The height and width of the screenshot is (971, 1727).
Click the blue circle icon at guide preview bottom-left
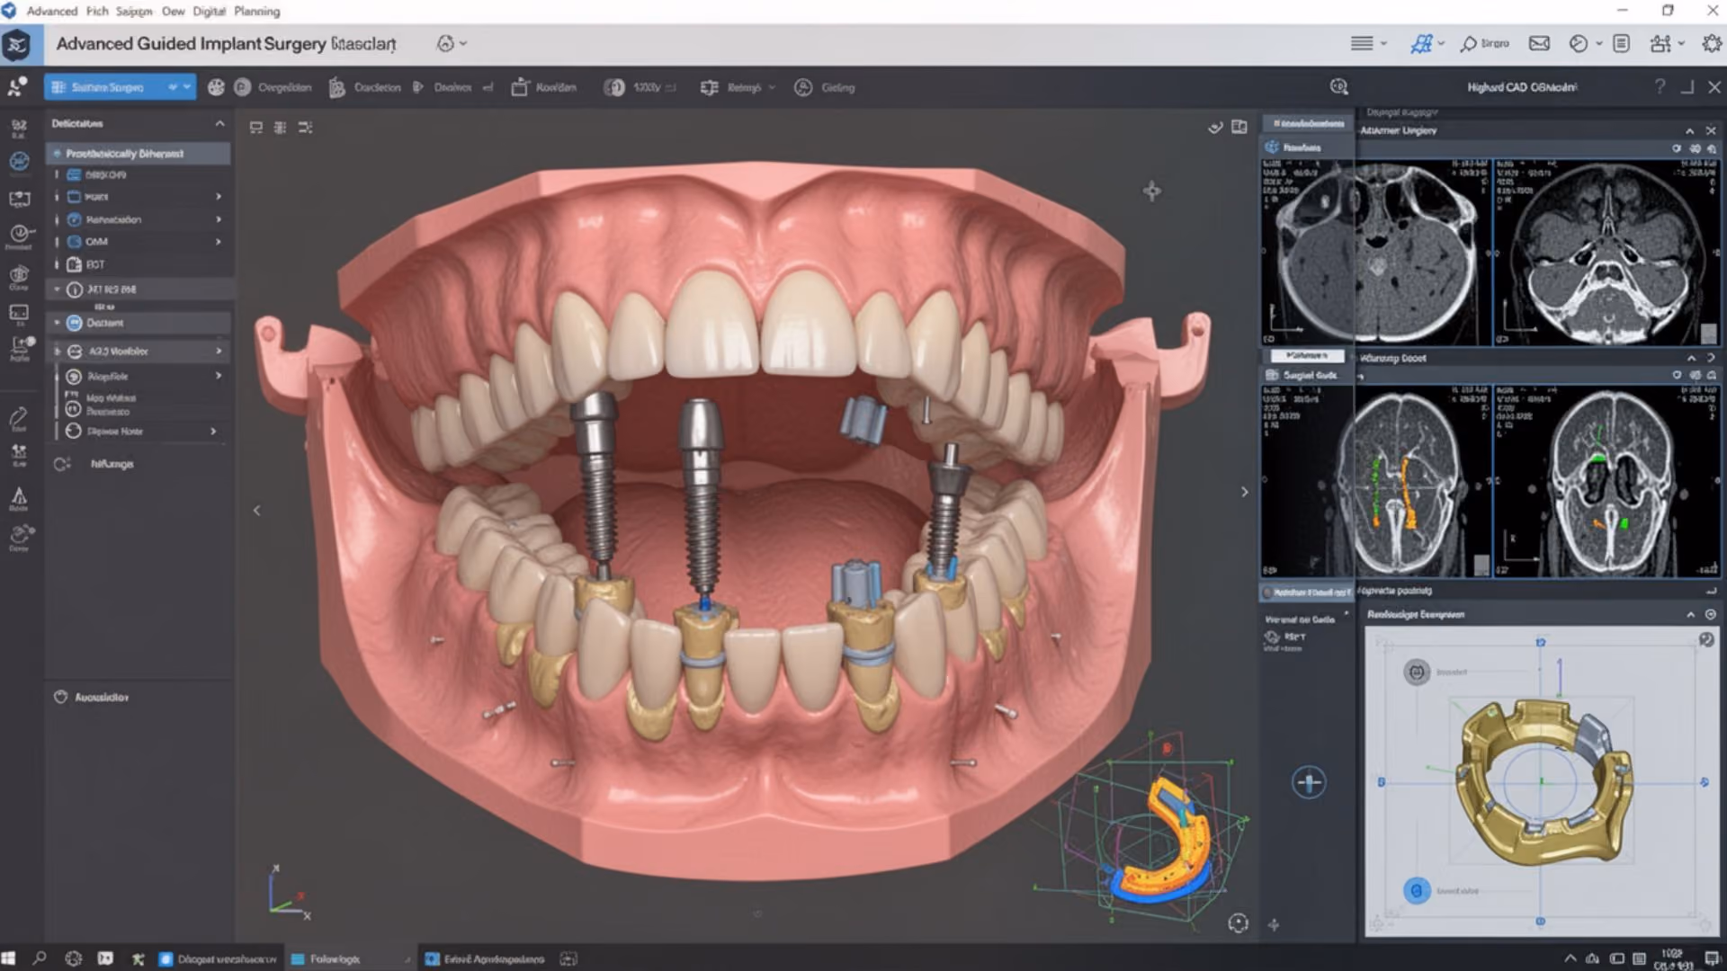click(x=1417, y=891)
